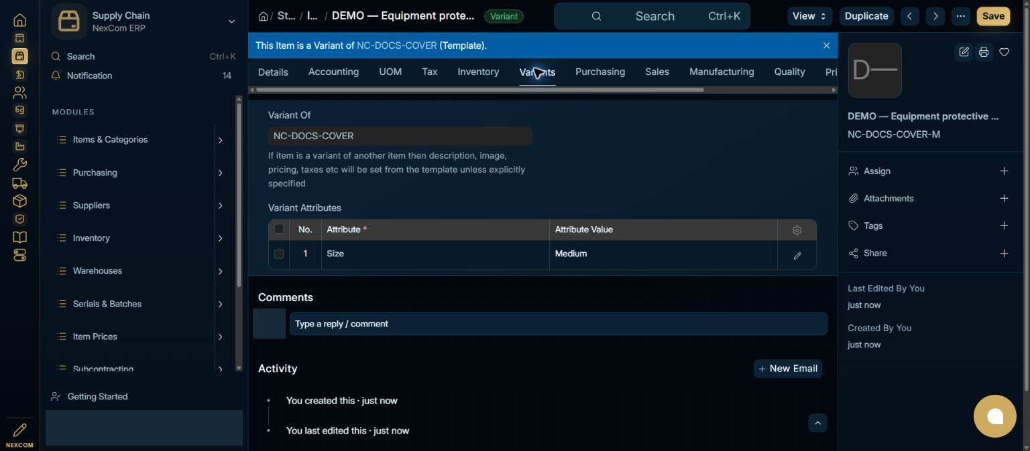Click the modules list scrollbar down arrow
1030x451 pixels.
point(239,368)
